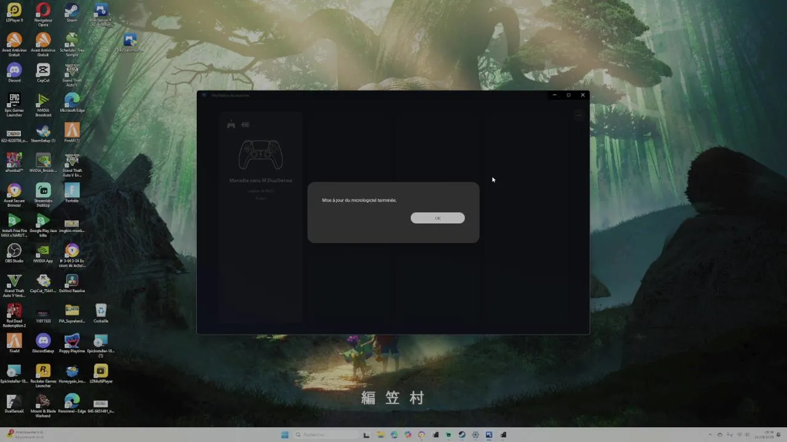Minimize the PlayStation Accessories window
The image size is (787, 442).
[555, 95]
